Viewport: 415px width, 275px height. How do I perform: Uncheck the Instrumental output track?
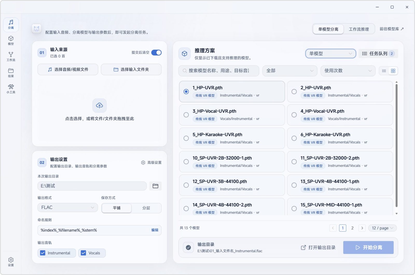point(43,253)
